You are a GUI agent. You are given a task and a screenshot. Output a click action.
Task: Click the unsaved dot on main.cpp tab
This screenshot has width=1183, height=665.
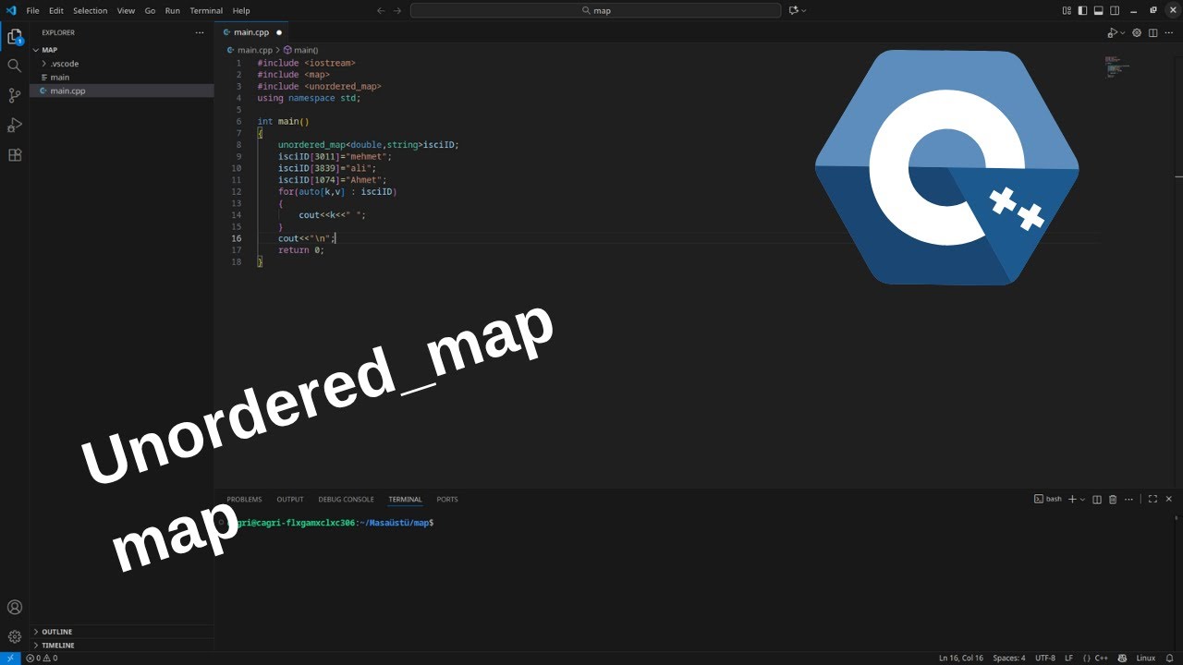(279, 32)
